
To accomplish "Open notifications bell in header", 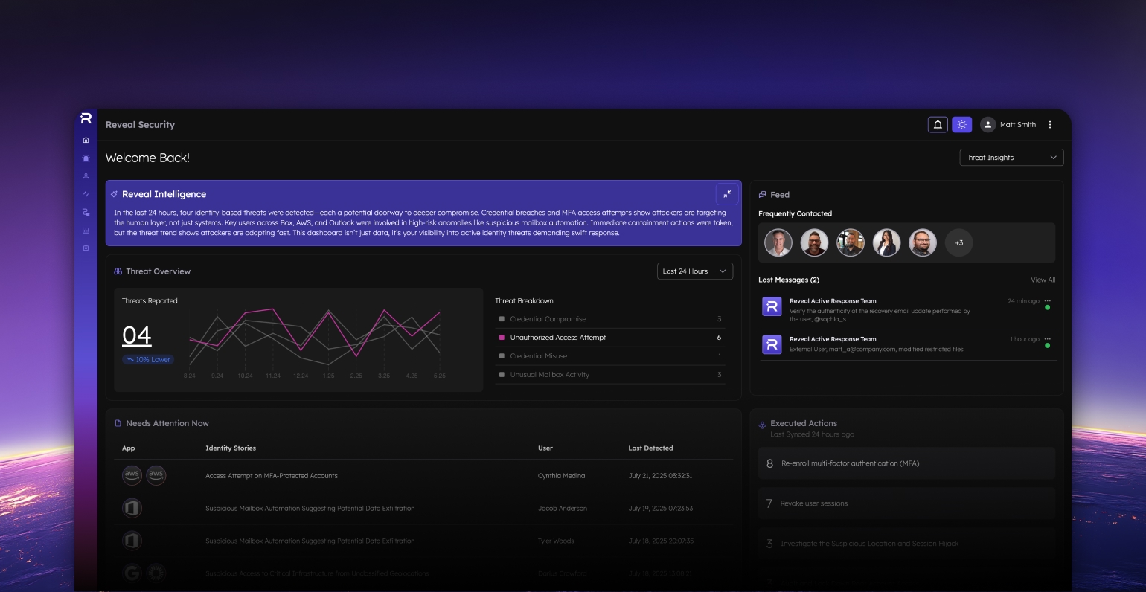I will (938, 124).
